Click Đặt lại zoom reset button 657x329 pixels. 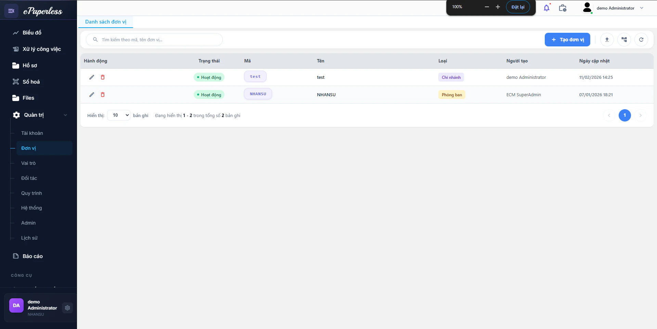click(518, 7)
